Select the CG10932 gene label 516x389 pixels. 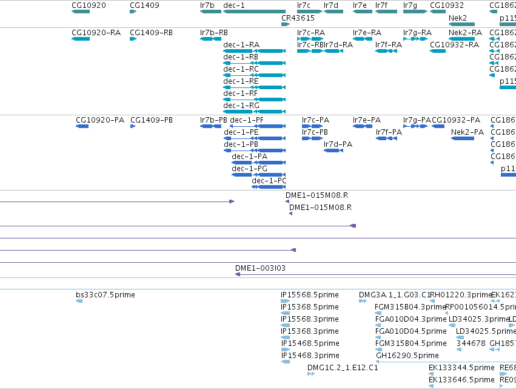point(447,5)
